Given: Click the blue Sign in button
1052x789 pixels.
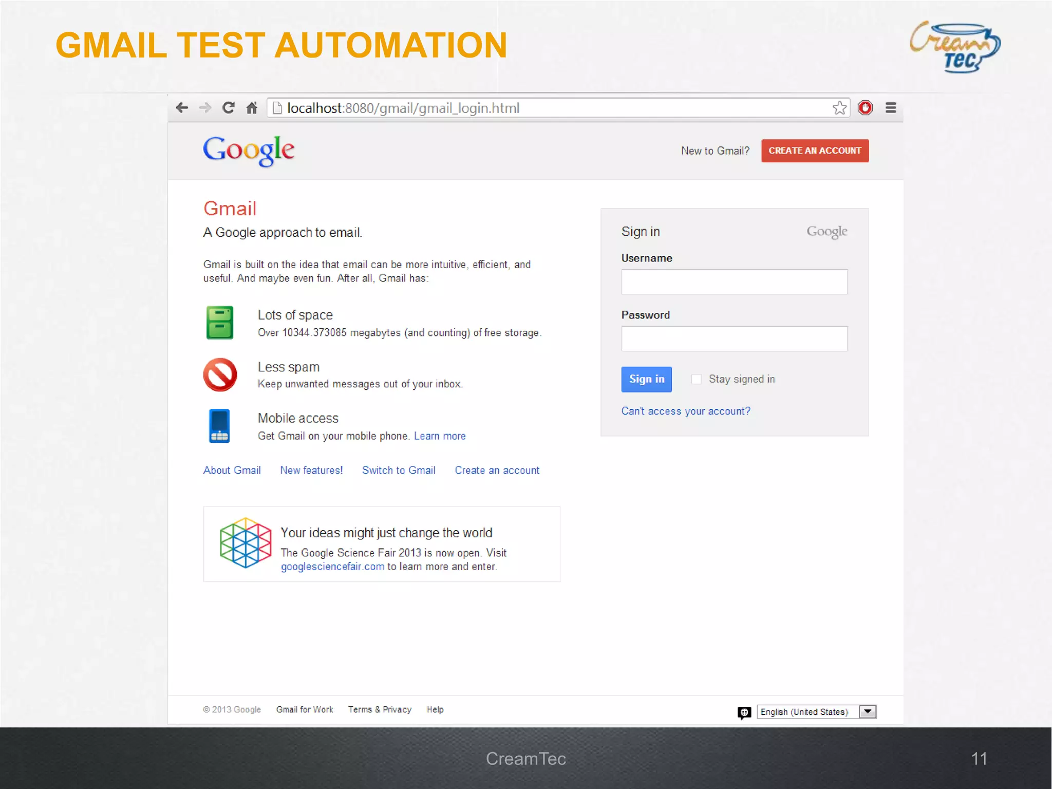Looking at the screenshot, I should coord(647,380).
